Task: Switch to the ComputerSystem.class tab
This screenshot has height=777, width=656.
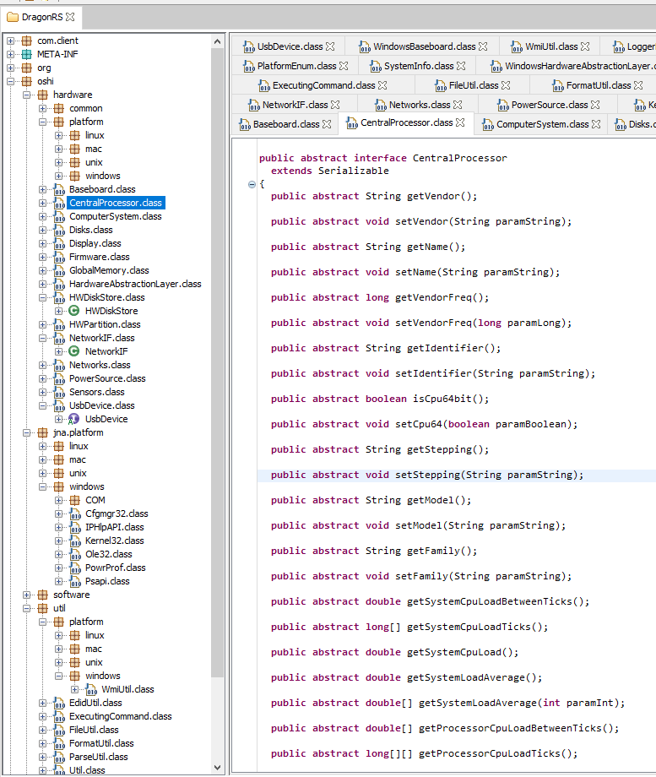Action: (543, 124)
